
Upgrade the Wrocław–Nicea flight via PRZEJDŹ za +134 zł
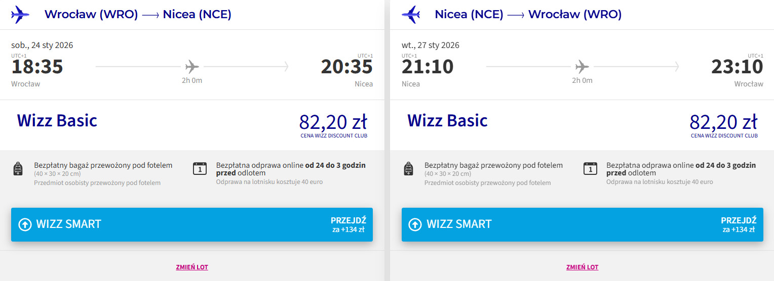click(x=348, y=225)
